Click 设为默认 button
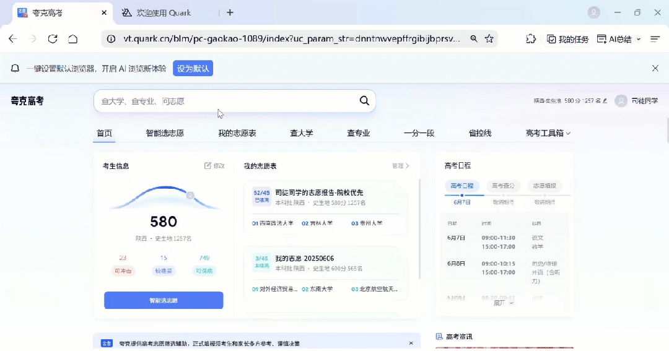The image size is (669, 351). click(x=193, y=68)
